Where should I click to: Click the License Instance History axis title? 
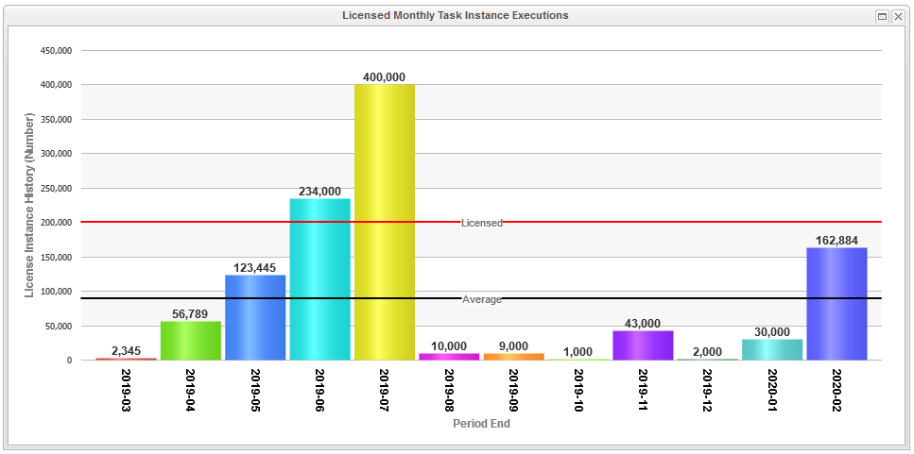click(28, 205)
